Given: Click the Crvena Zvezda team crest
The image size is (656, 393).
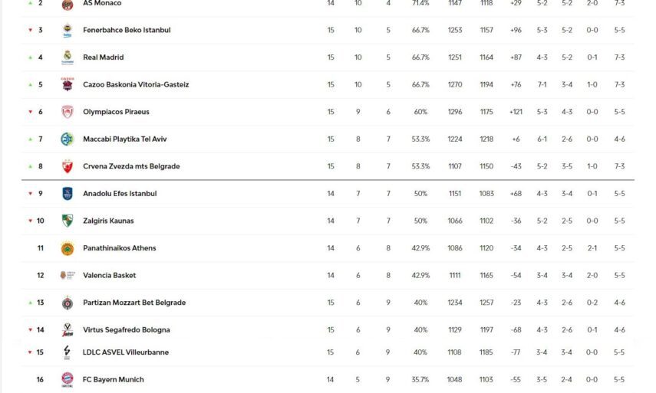Looking at the screenshot, I should pos(68,166).
